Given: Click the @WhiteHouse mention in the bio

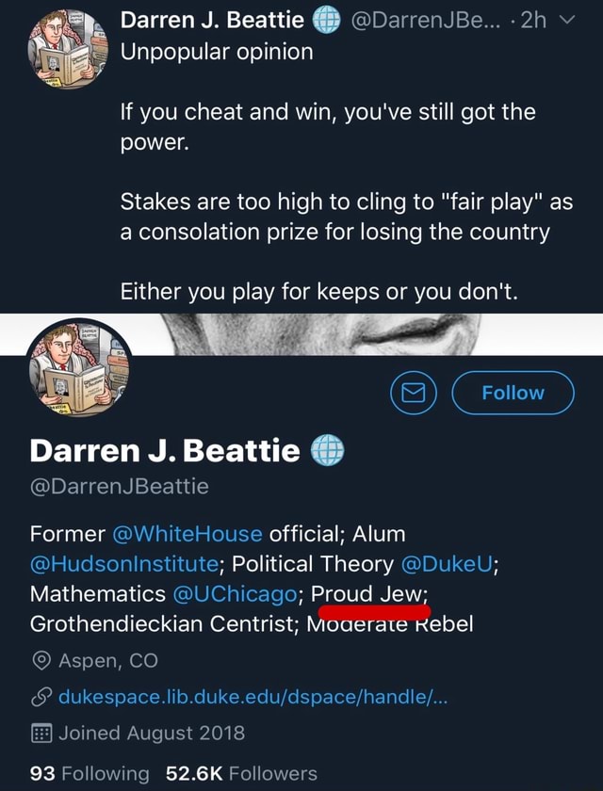Looking at the screenshot, I should [187, 533].
